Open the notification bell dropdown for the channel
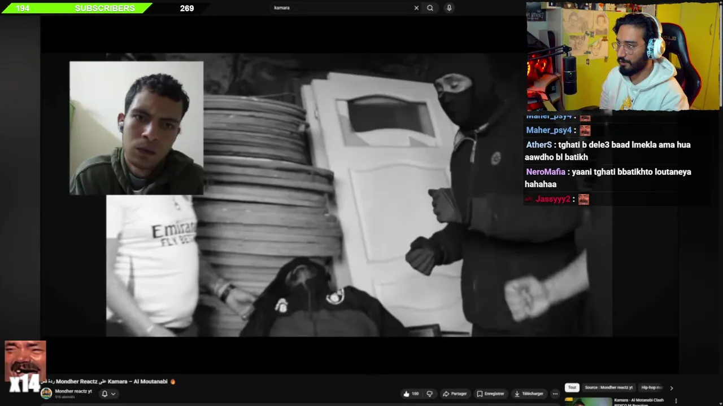Screen dimensions: 723x406 click(x=108, y=394)
